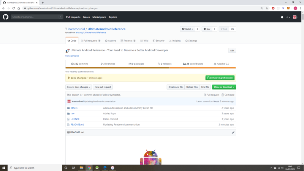The image size is (304, 171).
Task: Open Chrome from the Windows taskbar
Action: (x=89, y=168)
